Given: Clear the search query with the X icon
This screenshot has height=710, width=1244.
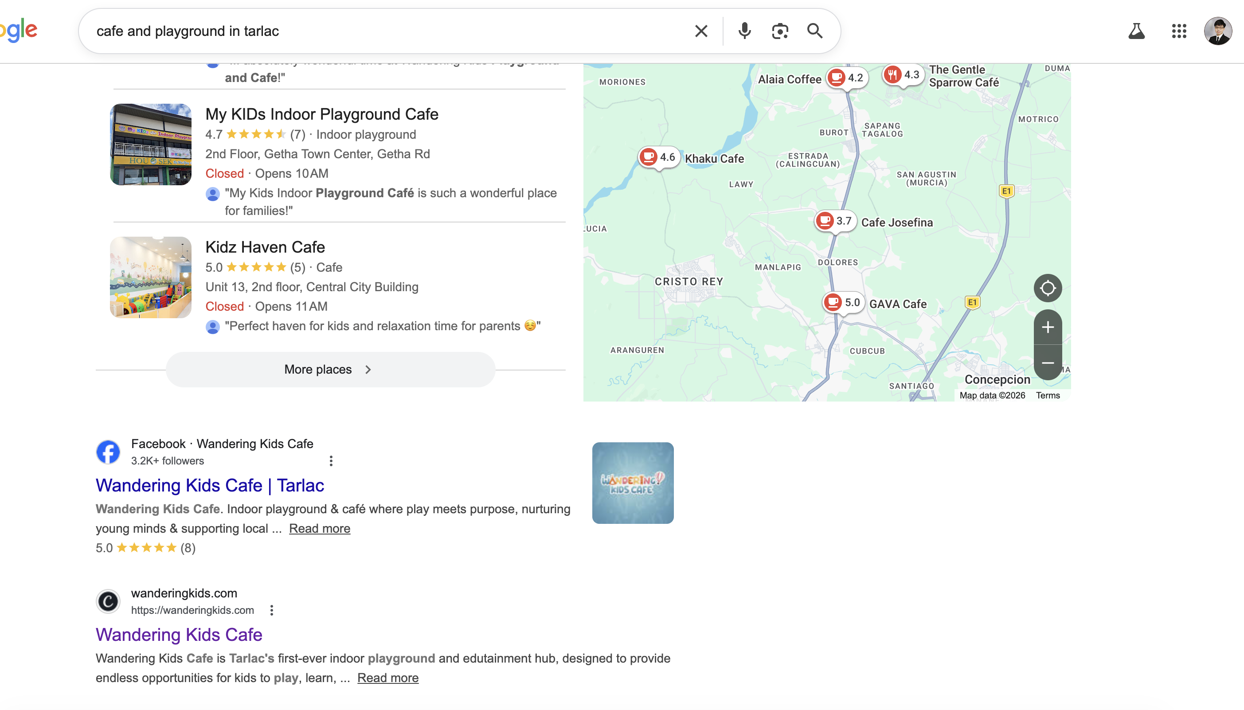Looking at the screenshot, I should [701, 31].
